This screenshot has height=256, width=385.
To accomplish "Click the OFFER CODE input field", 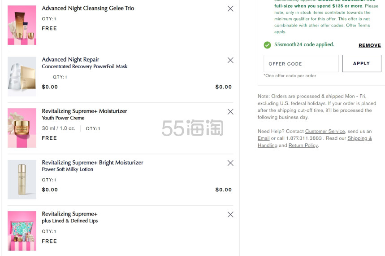I will 301,64.
